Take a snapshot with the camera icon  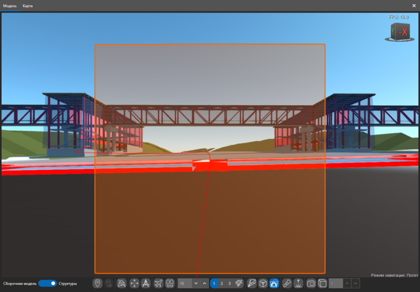pyautogui.click(x=311, y=283)
